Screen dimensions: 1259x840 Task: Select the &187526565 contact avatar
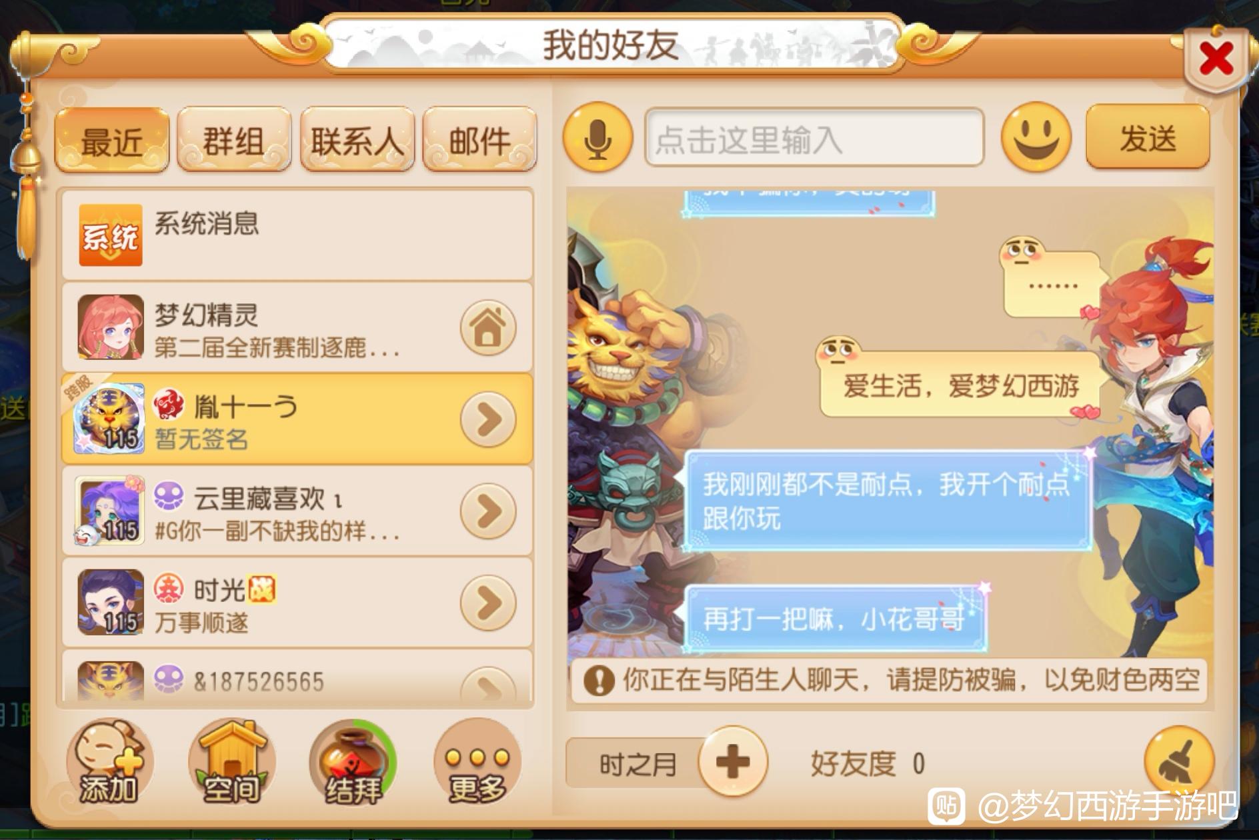[111, 680]
